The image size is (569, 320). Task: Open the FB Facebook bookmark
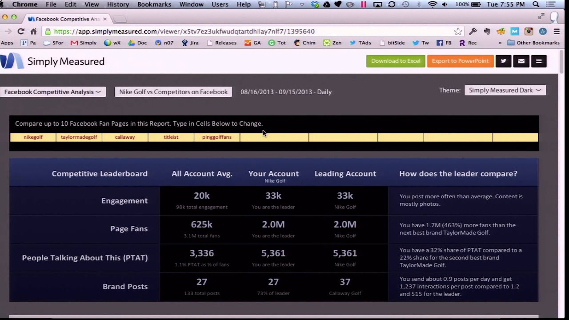(x=444, y=43)
